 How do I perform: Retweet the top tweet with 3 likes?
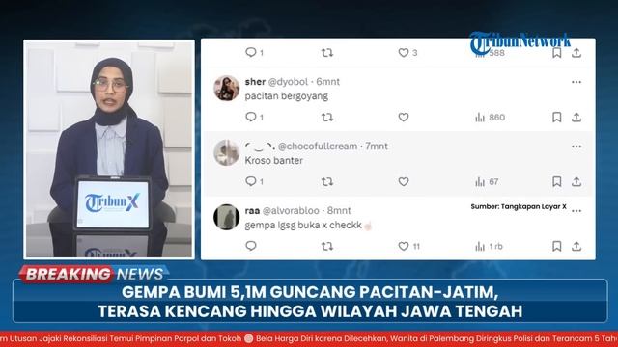coord(326,53)
